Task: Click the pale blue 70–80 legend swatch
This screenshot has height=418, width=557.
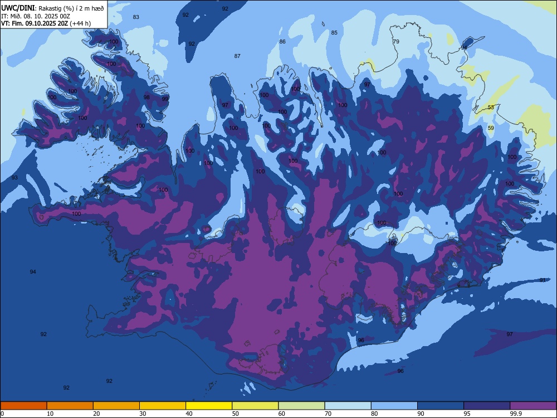Action: click(x=348, y=406)
